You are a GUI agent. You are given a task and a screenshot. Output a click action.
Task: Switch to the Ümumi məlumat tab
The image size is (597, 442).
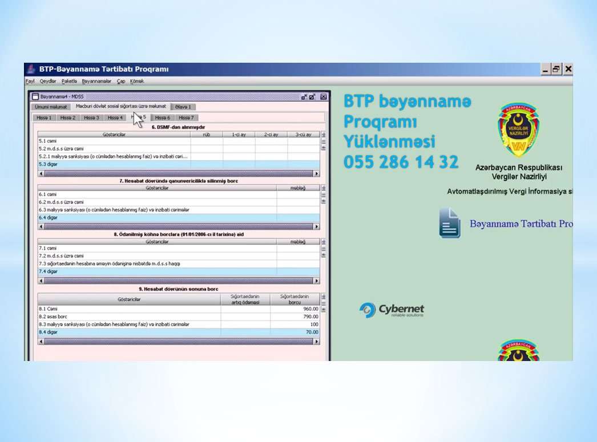(51, 107)
